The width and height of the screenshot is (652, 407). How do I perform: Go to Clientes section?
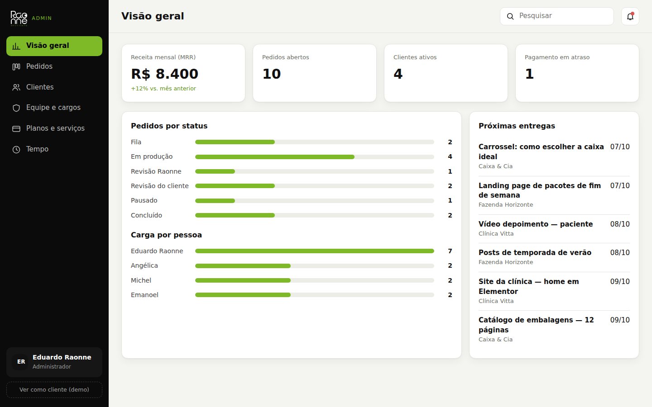point(54,87)
